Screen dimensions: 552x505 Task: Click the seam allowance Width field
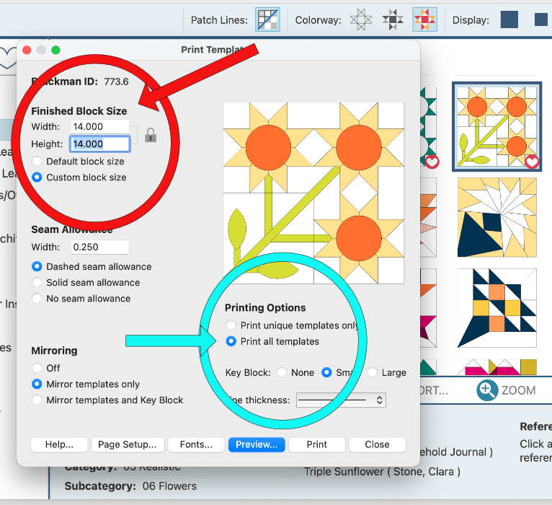point(99,247)
